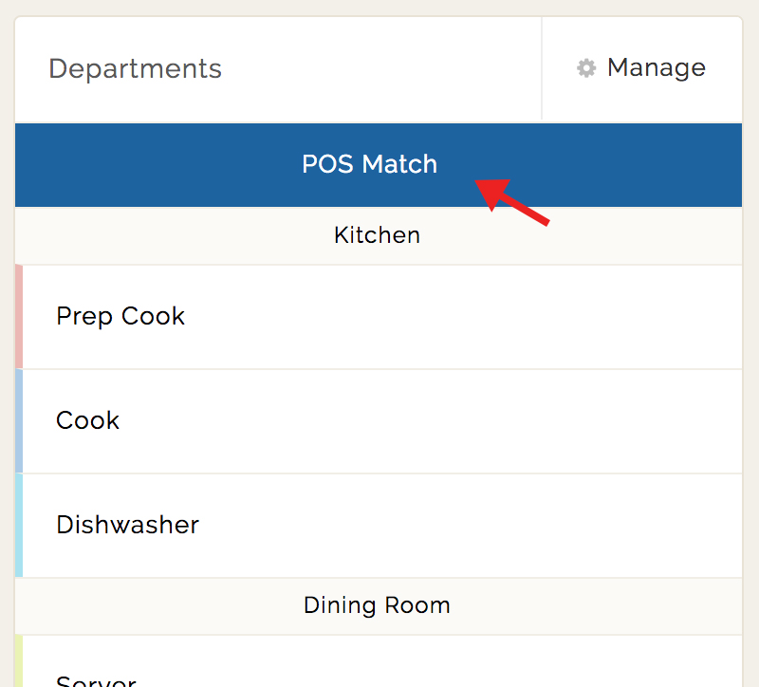Screen dimensions: 759x687
Task: Select the Prep Cook role
Action: [379, 317]
